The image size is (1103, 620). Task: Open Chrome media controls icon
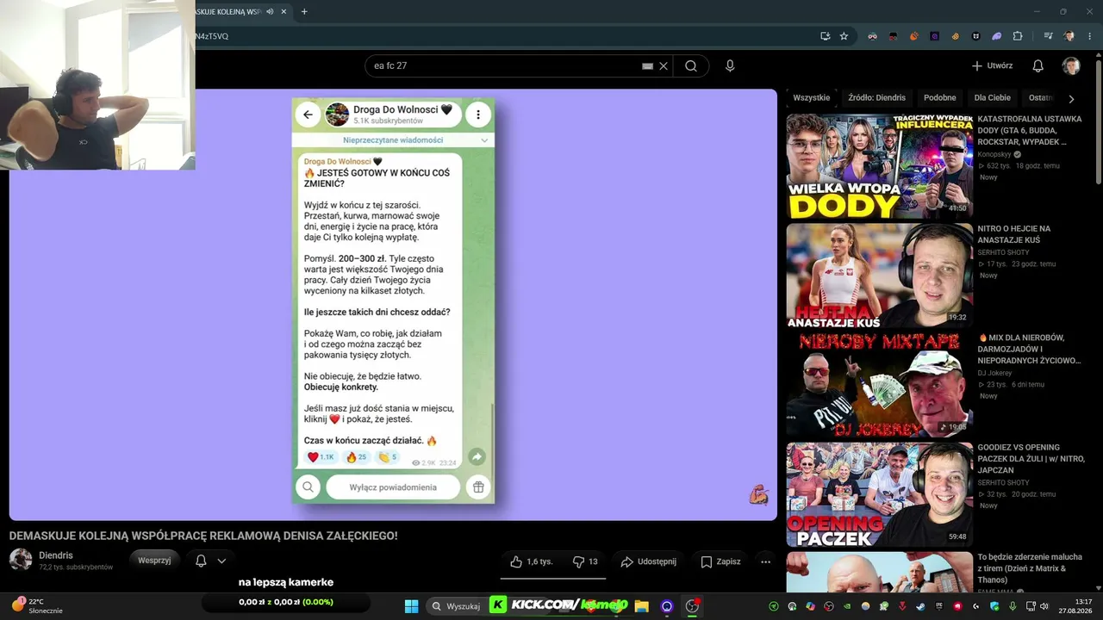coord(1049,36)
